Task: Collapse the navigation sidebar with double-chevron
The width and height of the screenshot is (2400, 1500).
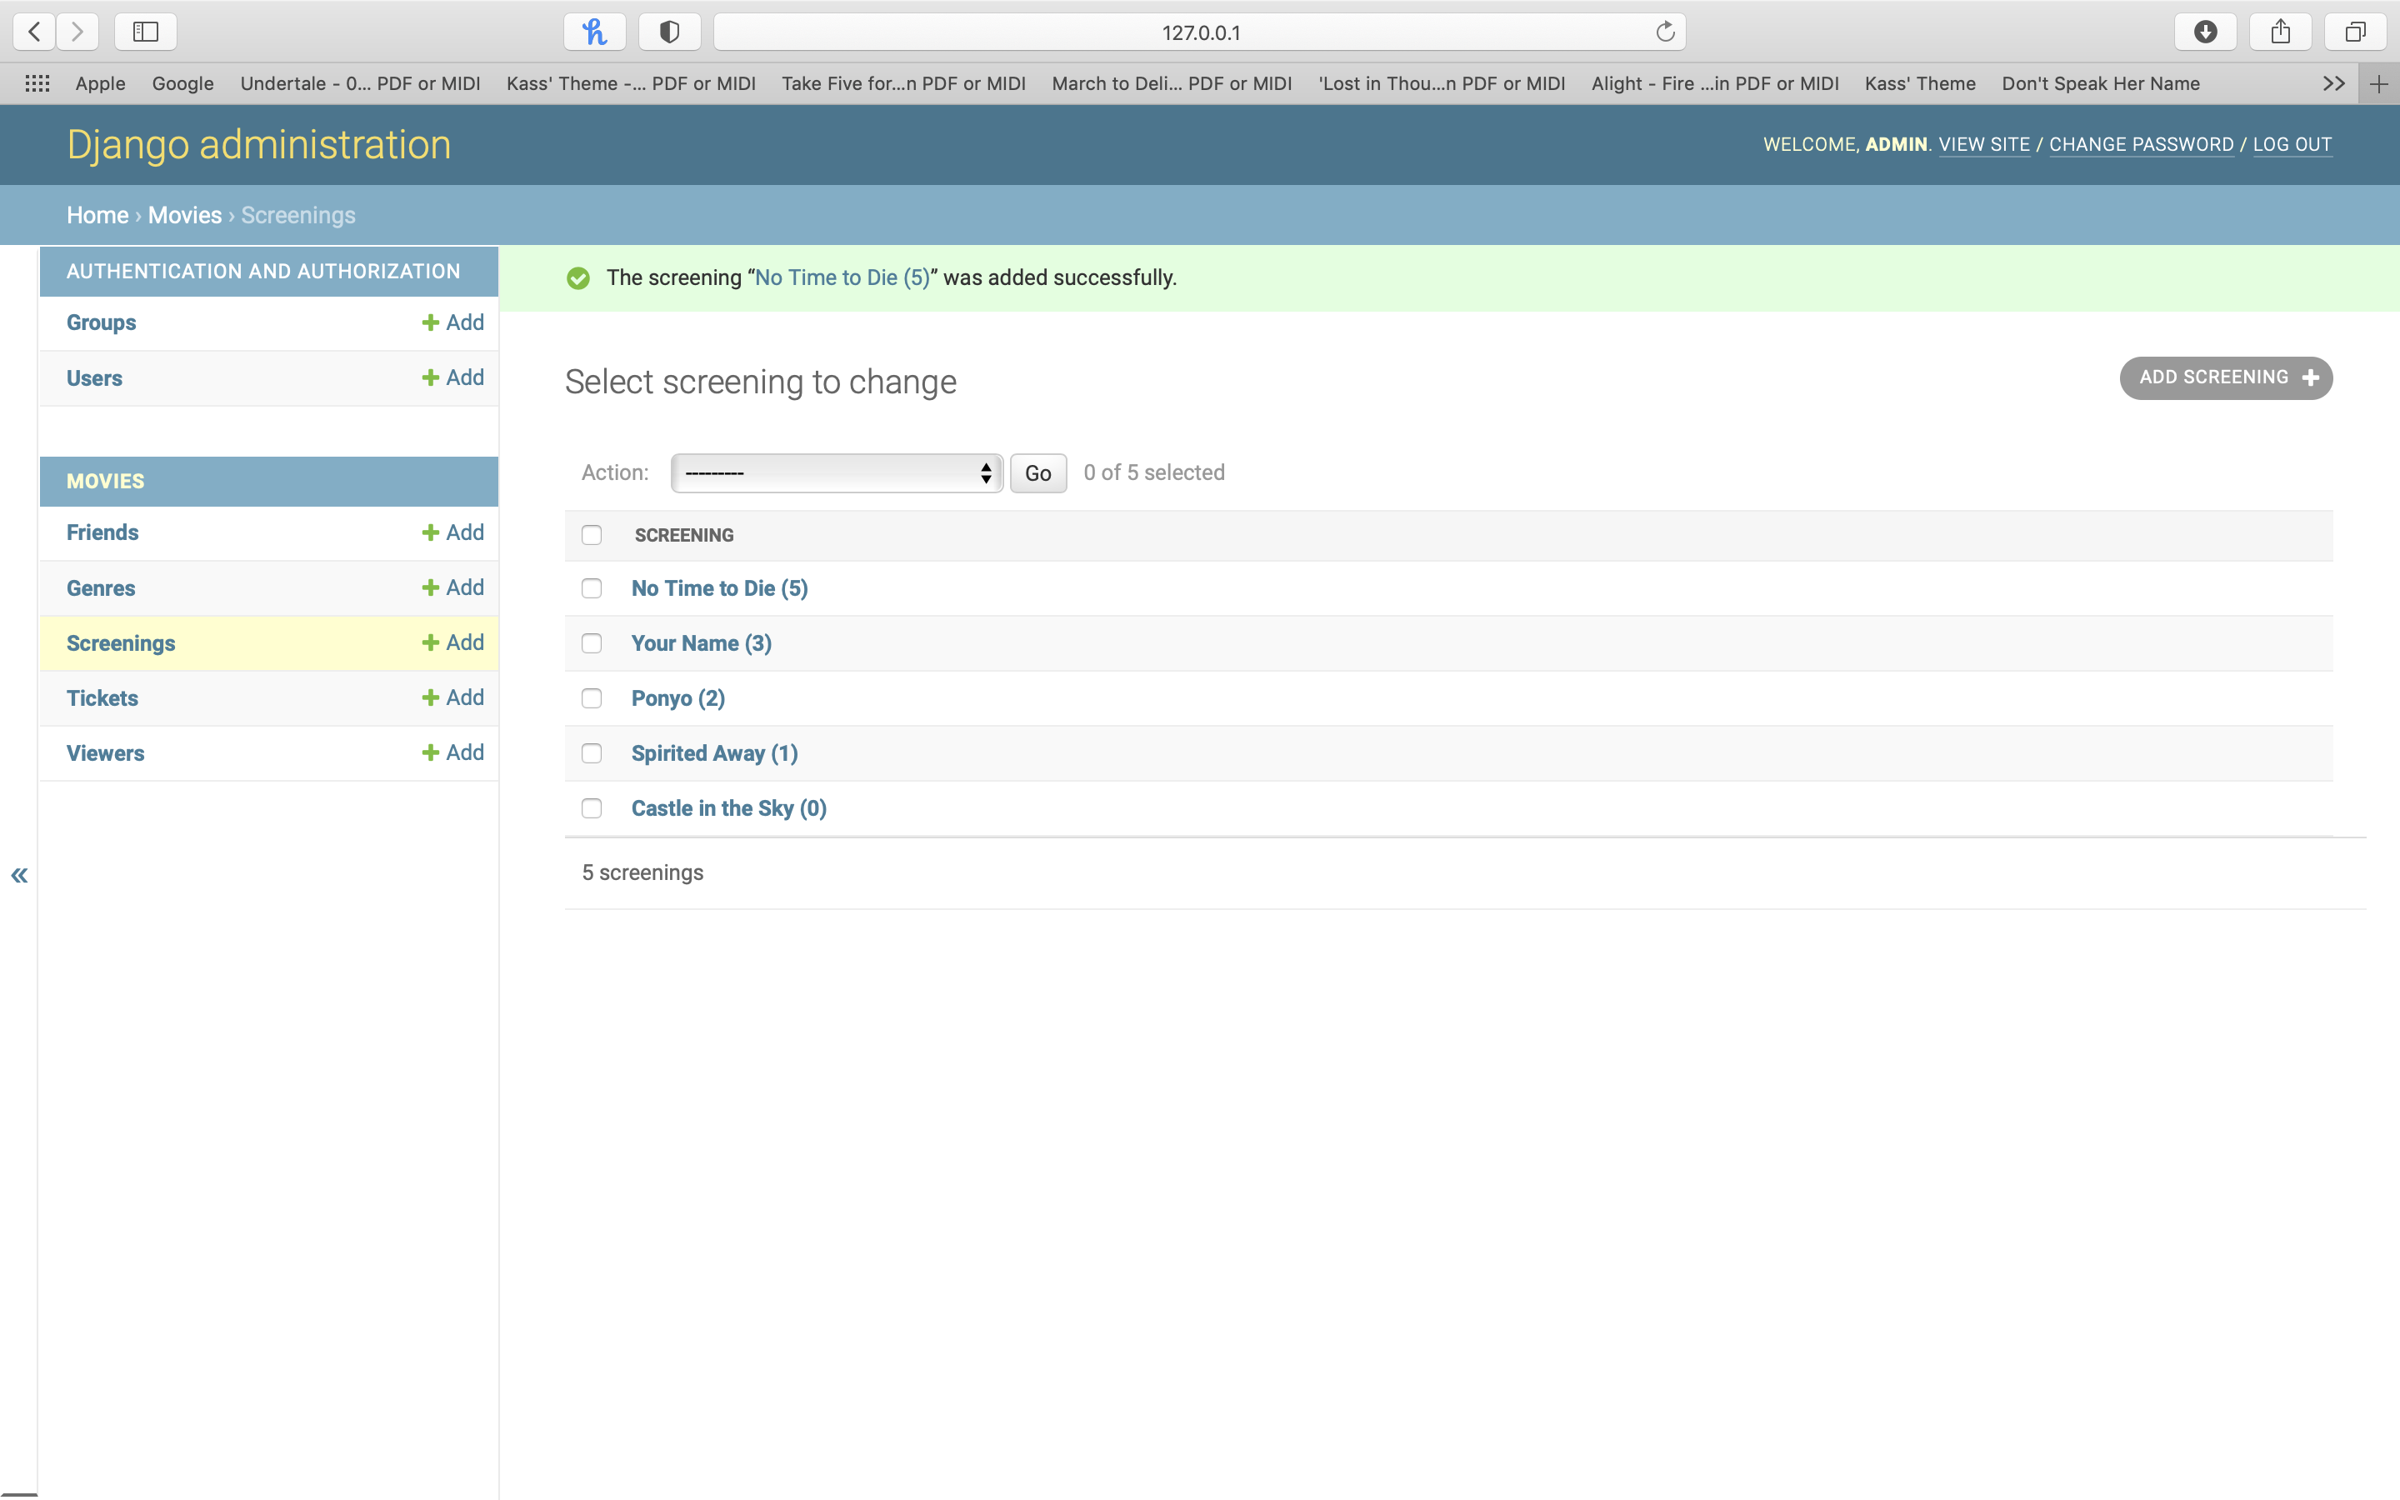Action: [19, 875]
